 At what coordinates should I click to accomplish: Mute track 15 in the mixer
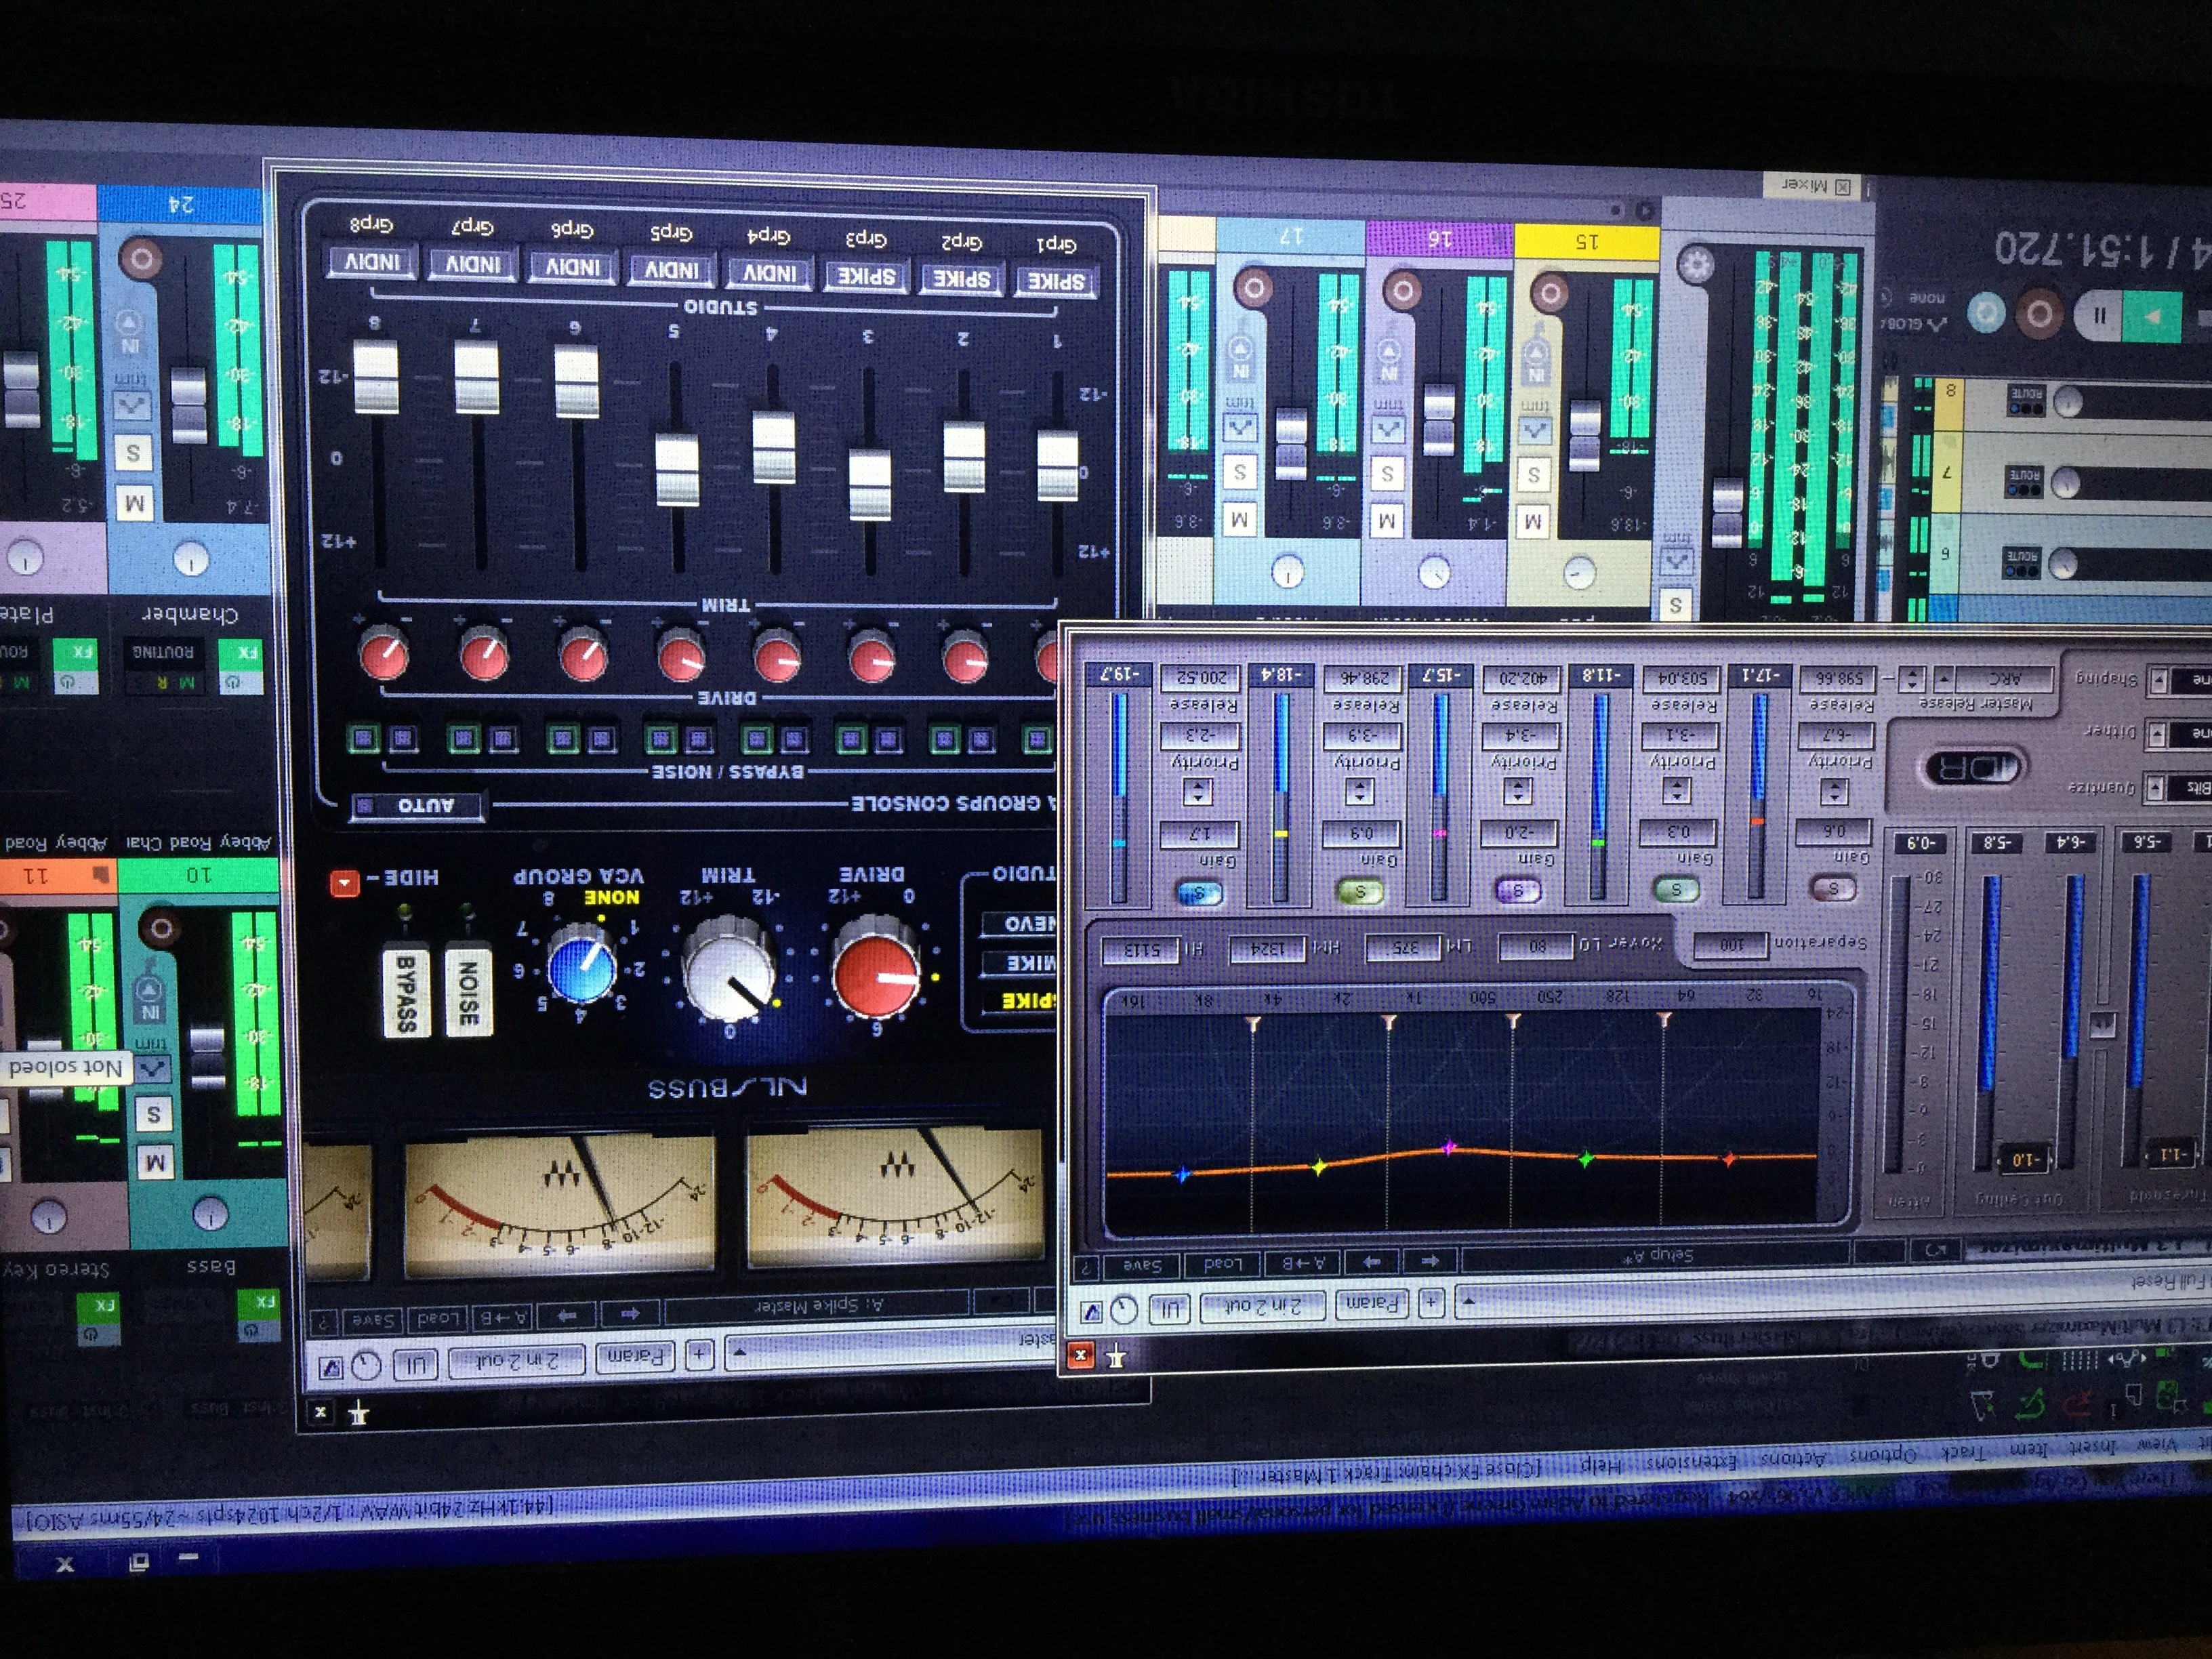click(x=1533, y=521)
